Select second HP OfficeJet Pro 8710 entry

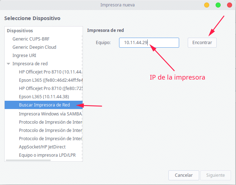(50, 89)
